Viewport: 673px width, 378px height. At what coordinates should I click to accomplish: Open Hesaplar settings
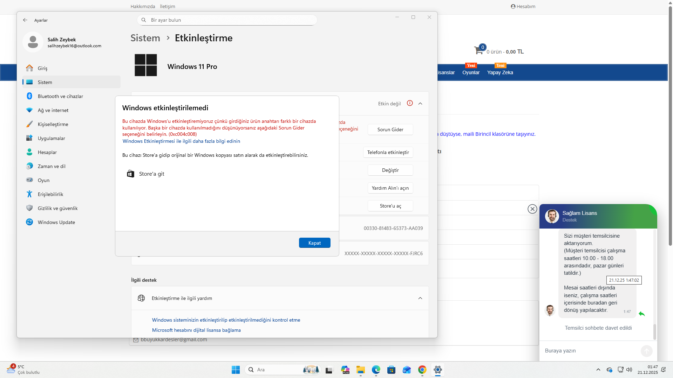(x=72, y=152)
